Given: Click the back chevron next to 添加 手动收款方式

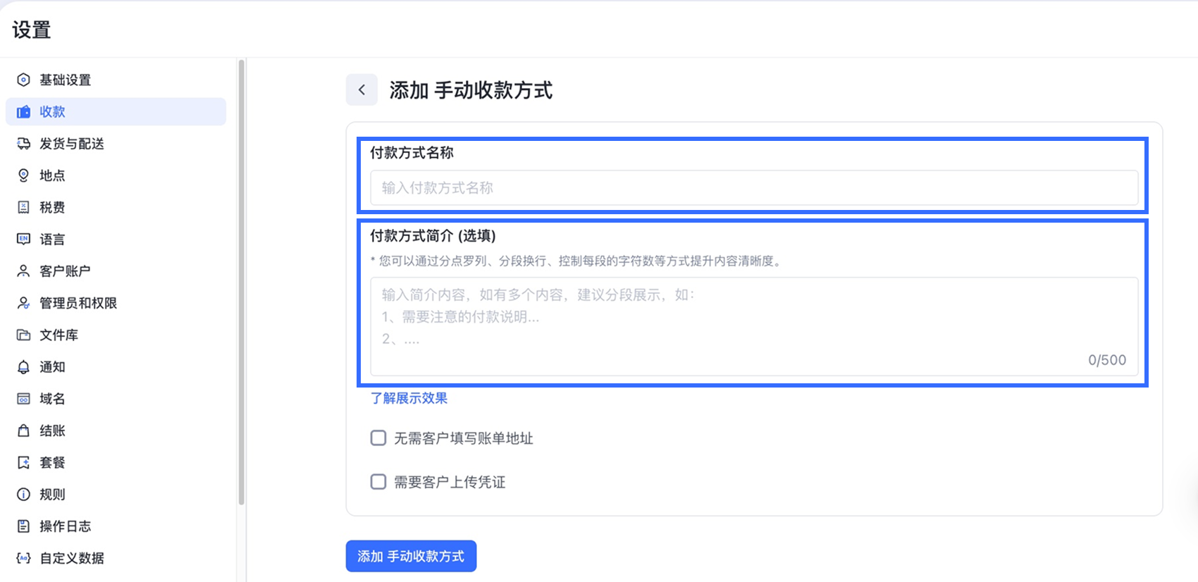Looking at the screenshot, I should [x=362, y=90].
